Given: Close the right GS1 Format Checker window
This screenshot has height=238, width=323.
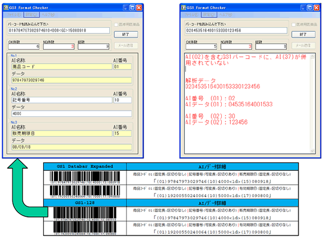Looking at the screenshot, I should click(x=317, y=8).
